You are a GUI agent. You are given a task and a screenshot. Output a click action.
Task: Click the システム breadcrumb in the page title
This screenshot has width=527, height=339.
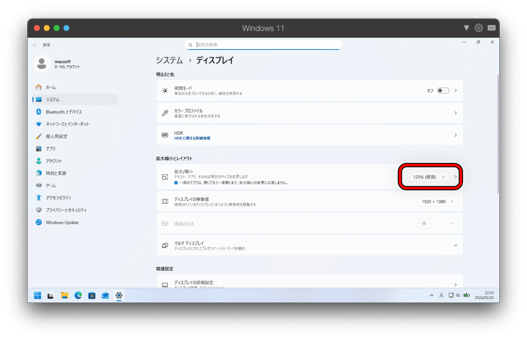tap(169, 60)
